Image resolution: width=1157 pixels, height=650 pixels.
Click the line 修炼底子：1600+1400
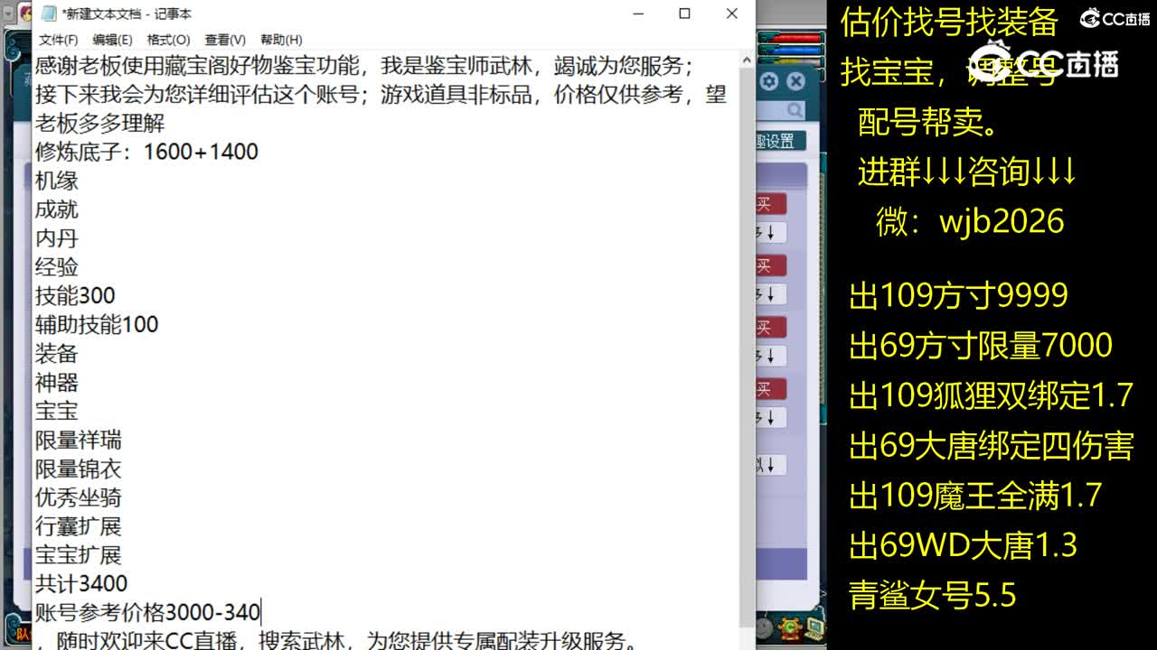tap(146, 152)
